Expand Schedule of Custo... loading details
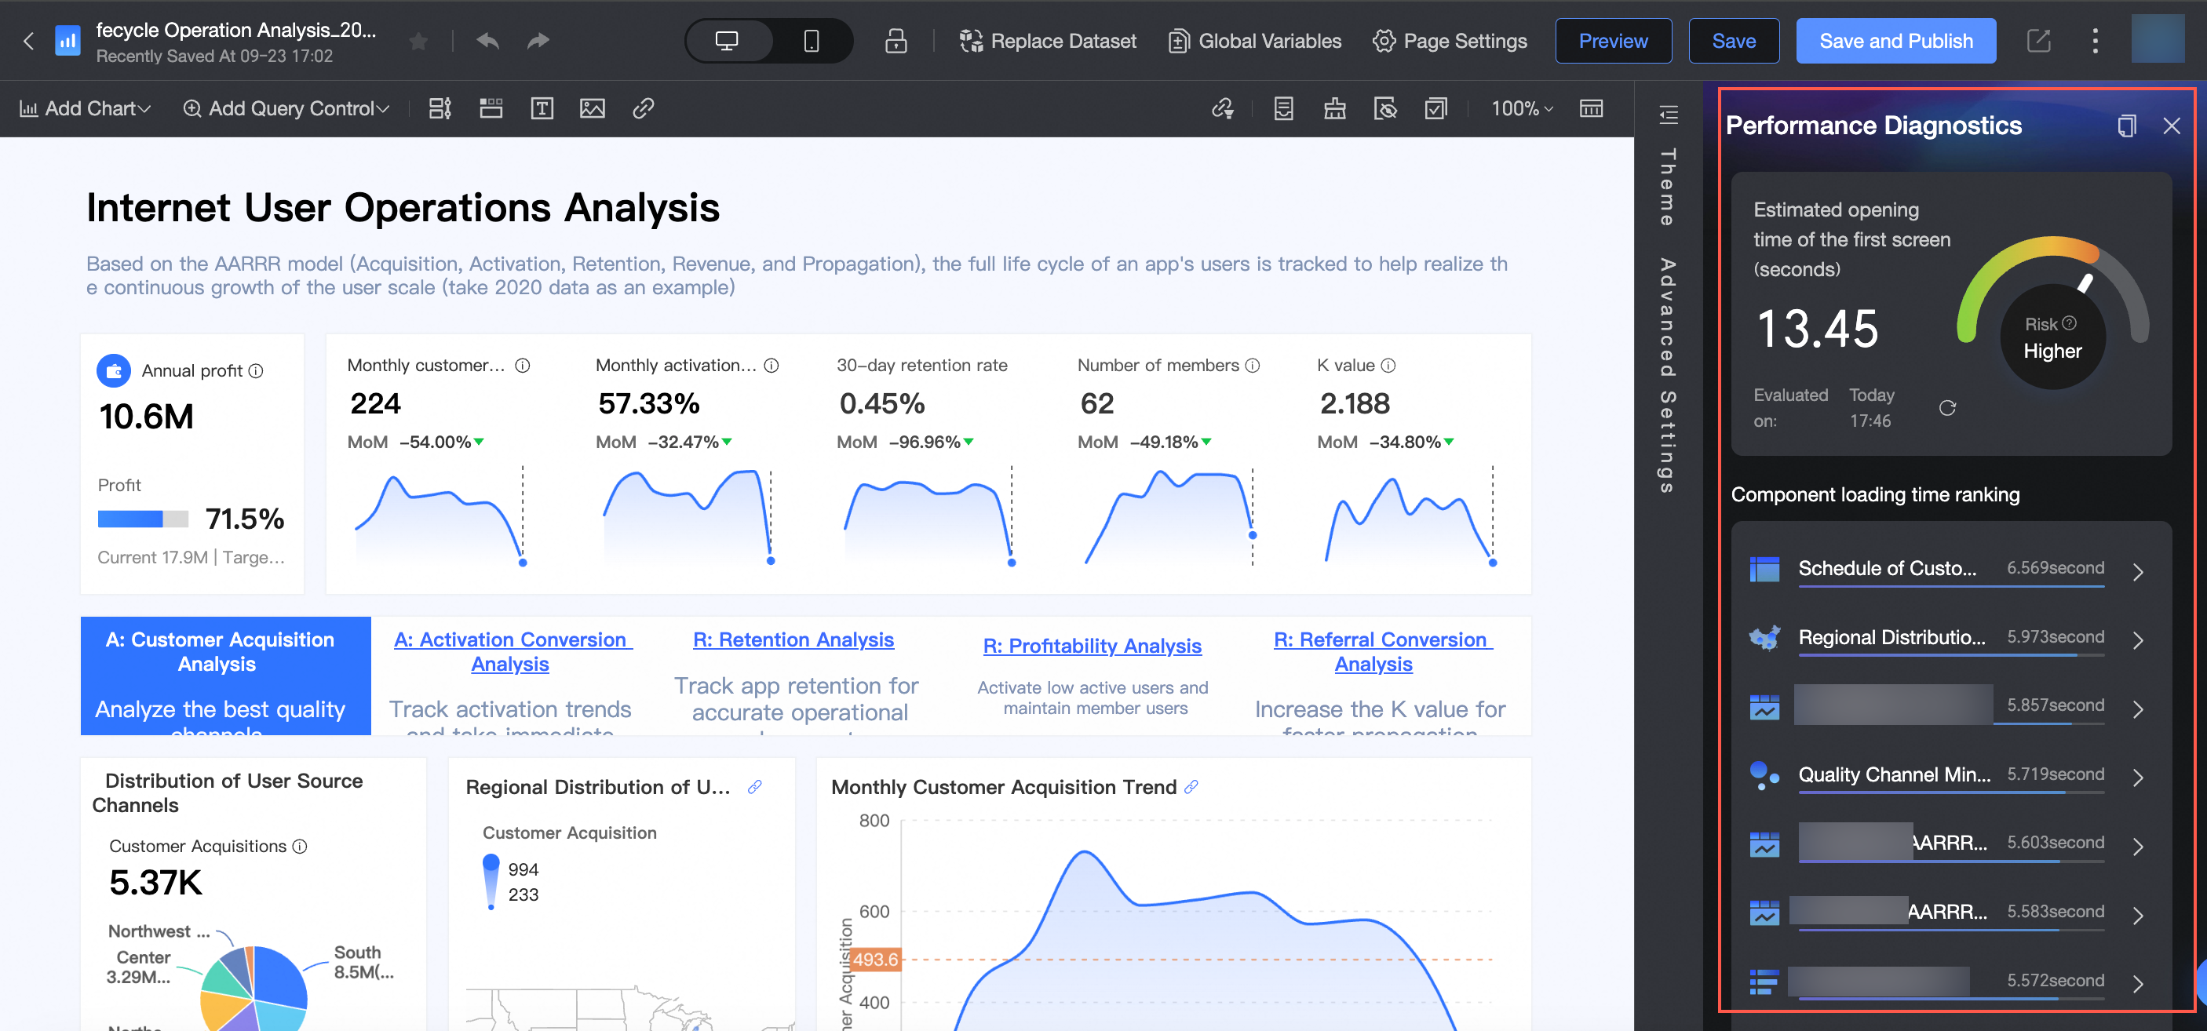The image size is (2207, 1031). click(x=2138, y=571)
